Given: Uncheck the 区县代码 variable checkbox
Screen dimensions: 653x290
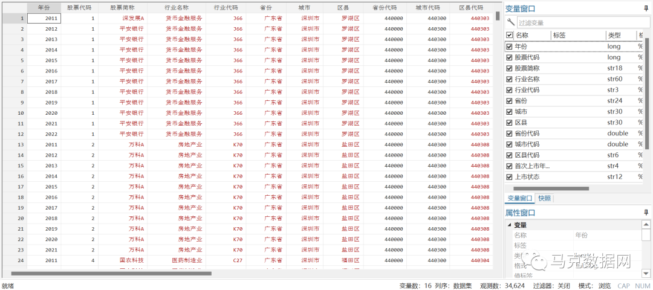Looking at the screenshot, I should pyautogui.click(x=509, y=155).
